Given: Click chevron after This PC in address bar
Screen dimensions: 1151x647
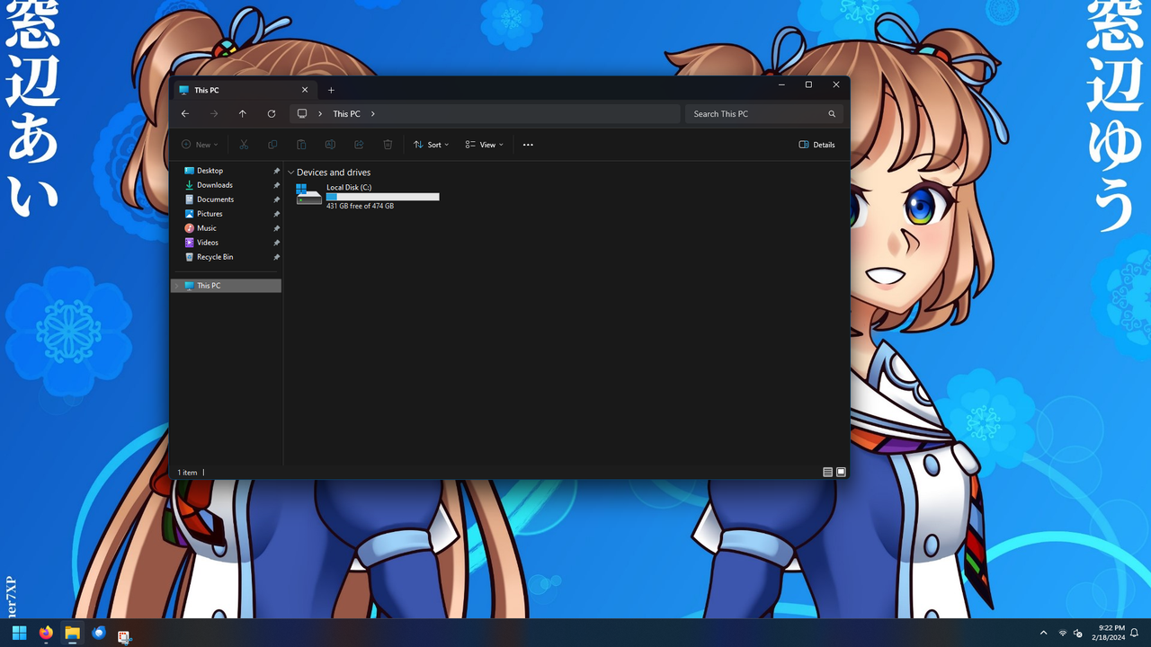Looking at the screenshot, I should (373, 114).
